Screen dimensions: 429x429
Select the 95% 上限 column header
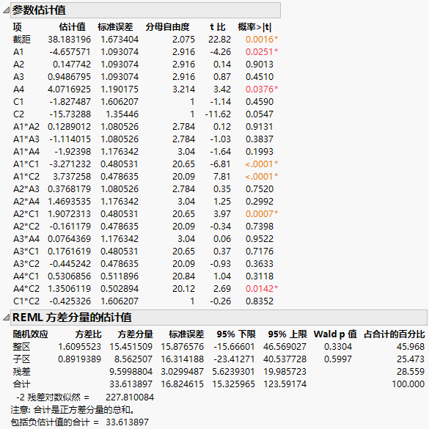pos(287,334)
